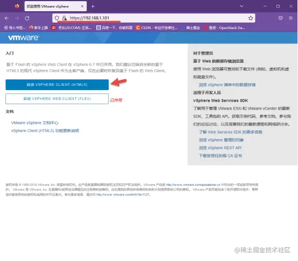This screenshot has width=298, height=261.
Task: Maximize the Firefox window
Action: [278, 6]
